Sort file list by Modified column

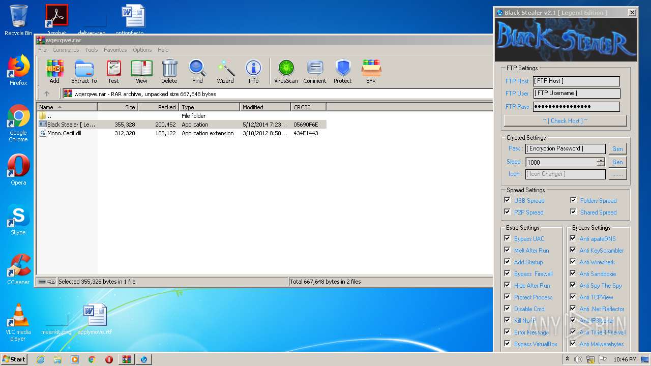(x=265, y=107)
